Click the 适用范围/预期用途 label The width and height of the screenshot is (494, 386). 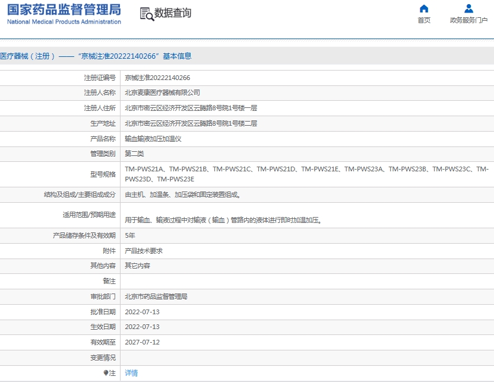click(89, 215)
